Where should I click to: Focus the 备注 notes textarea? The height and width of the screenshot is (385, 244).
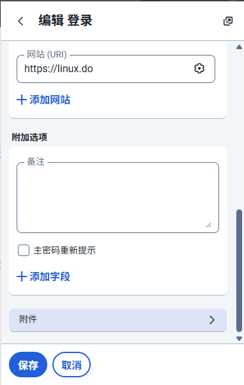[118, 197]
